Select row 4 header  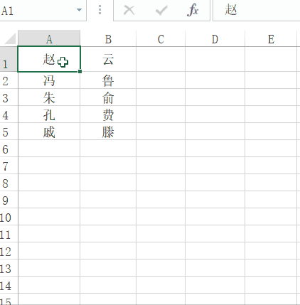click(9, 114)
